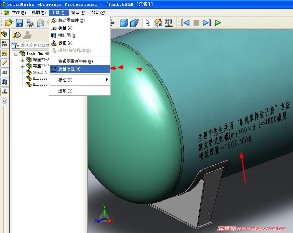The image size is (293, 233).
Task: Open the 帮助(H) menu
Action: (x=98, y=13)
